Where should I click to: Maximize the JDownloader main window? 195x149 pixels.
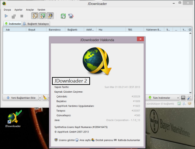[180, 3]
